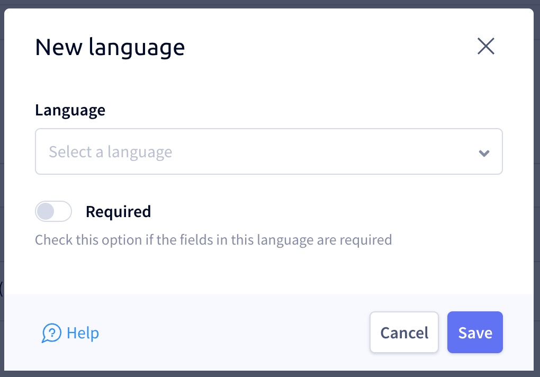Click the helper text about required fields
This screenshot has height=377, width=540.
[x=213, y=240]
